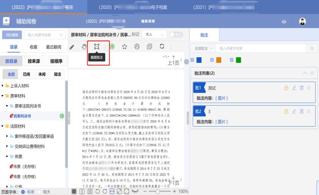Fit page to width
The image size is (319, 195).
point(112,191)
